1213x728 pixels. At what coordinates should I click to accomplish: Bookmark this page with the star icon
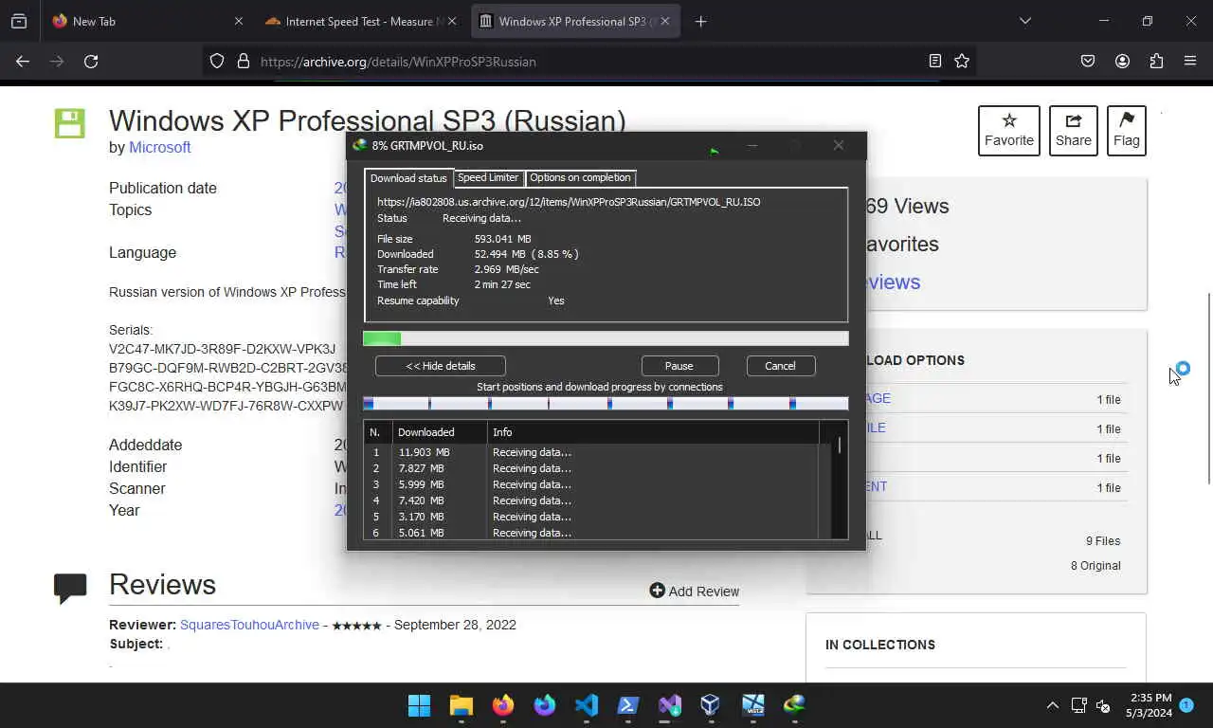pyautogui.click(x=962, y=61)
